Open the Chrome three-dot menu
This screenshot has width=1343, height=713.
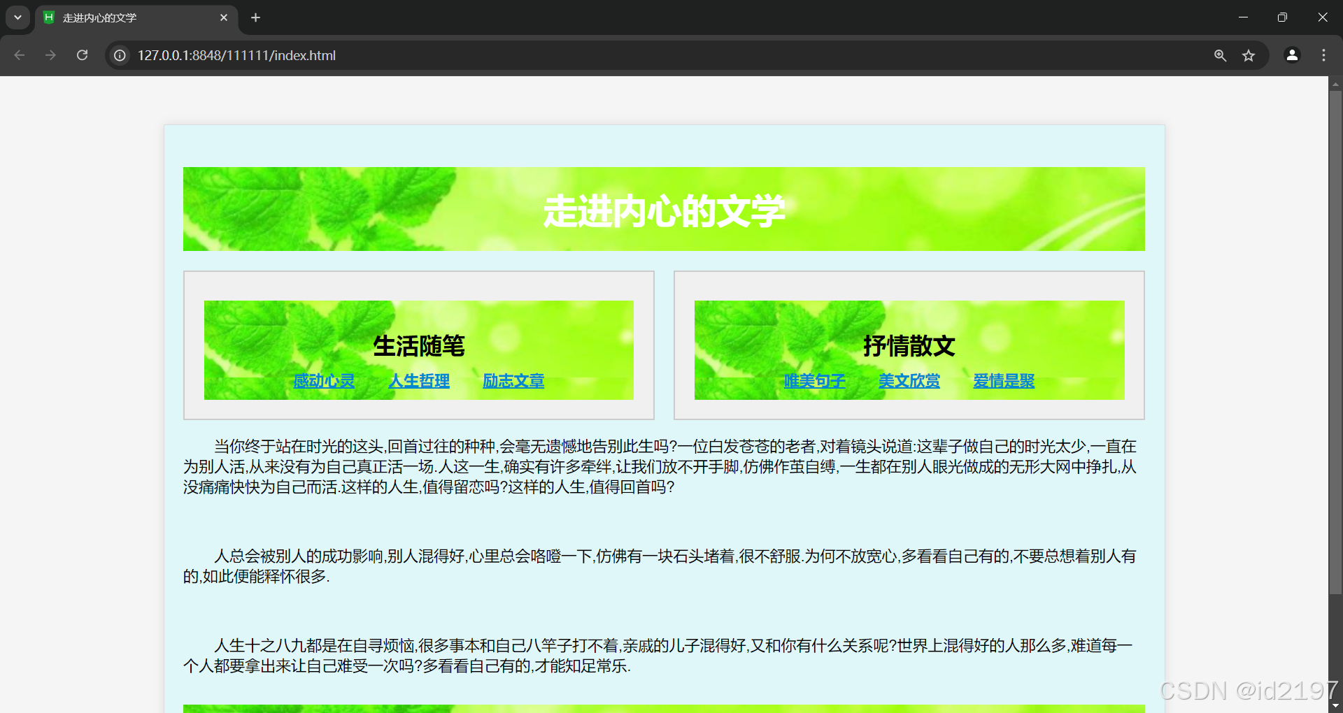[1323, 55]
